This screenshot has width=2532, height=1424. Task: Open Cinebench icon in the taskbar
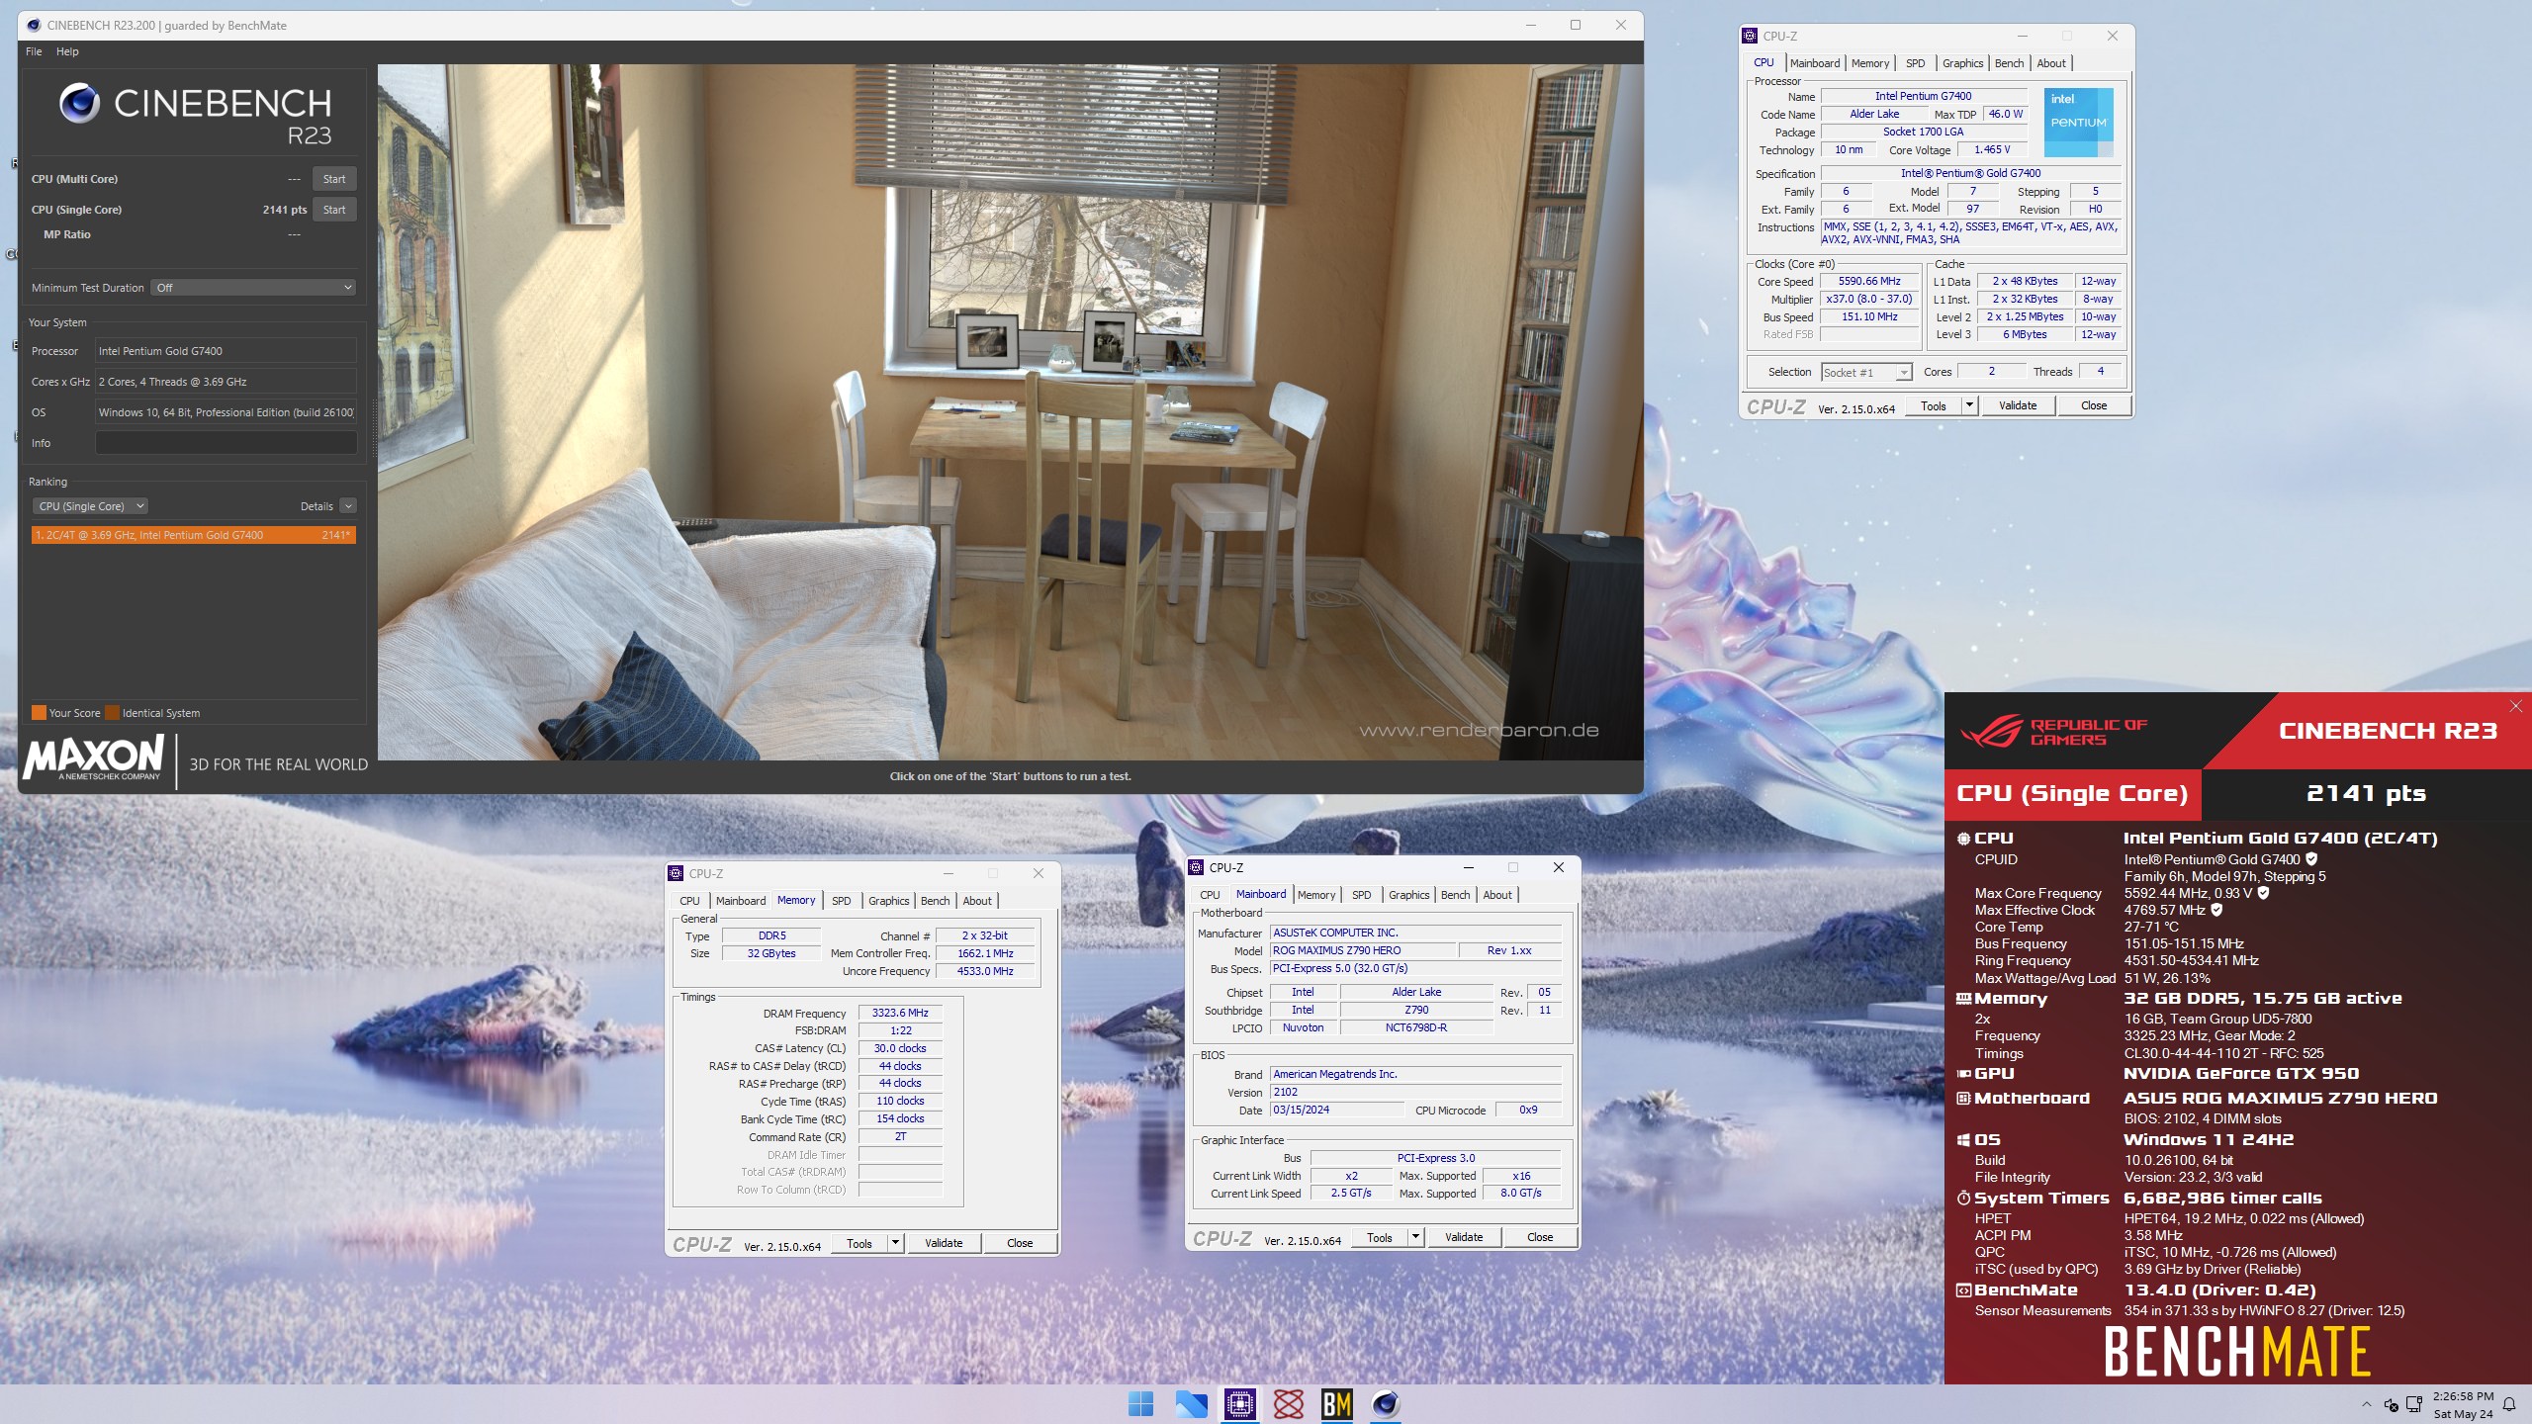[1386, 1403]
